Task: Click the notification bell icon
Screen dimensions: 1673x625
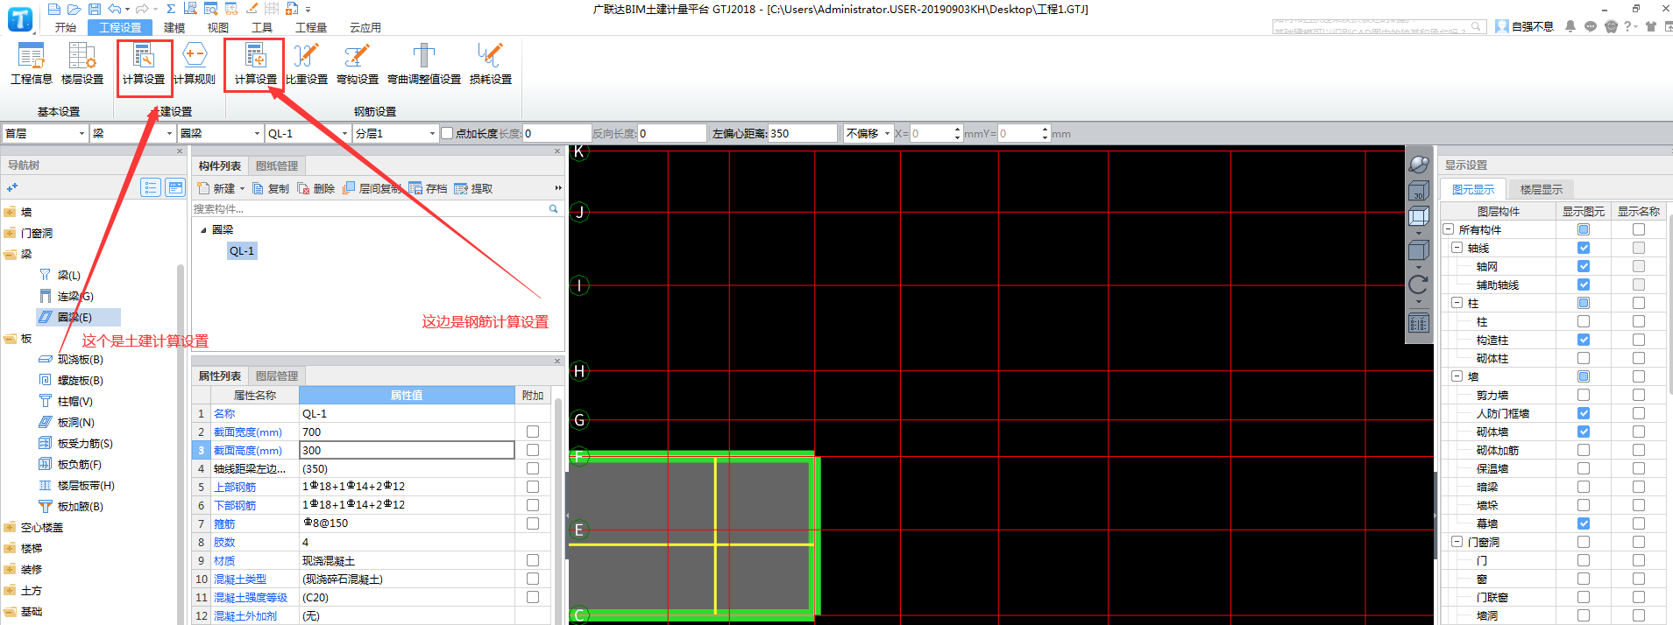Action: tap(1570, 26)
